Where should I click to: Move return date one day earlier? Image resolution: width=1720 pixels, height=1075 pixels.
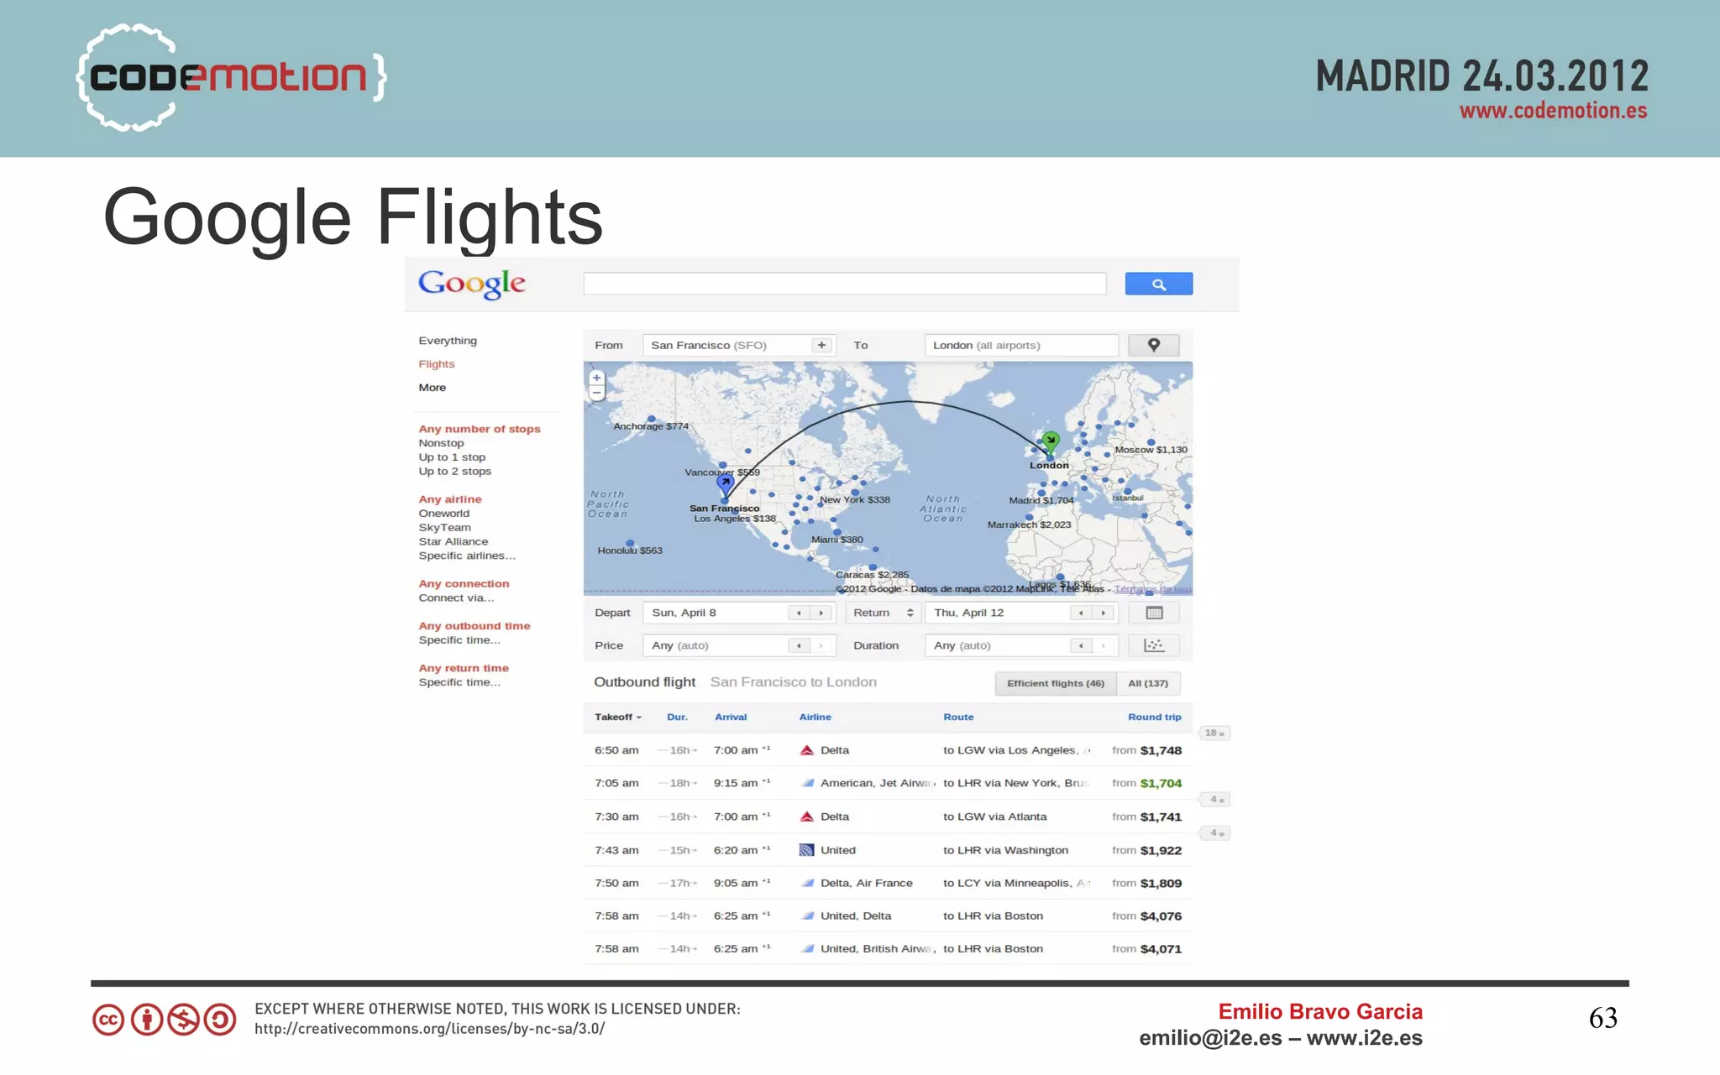[x=1081, y=613]
